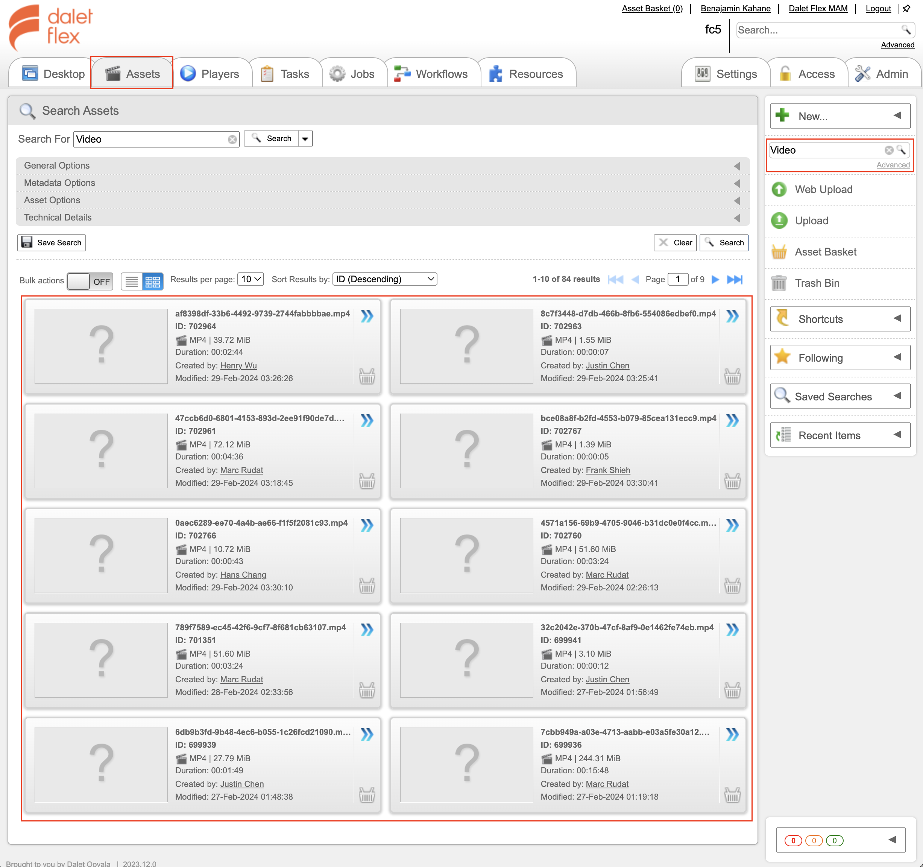Screen dimensions: 923x867
Task: Click the Logout link
Action: point(878,8)
